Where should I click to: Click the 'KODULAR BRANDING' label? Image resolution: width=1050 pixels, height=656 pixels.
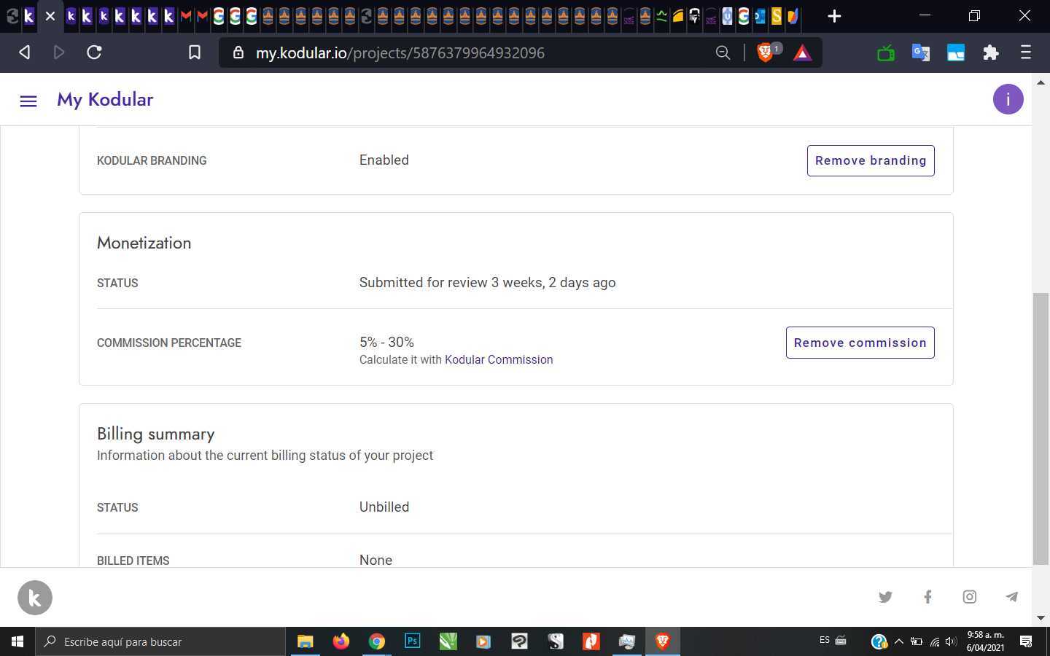click(152, 160)
